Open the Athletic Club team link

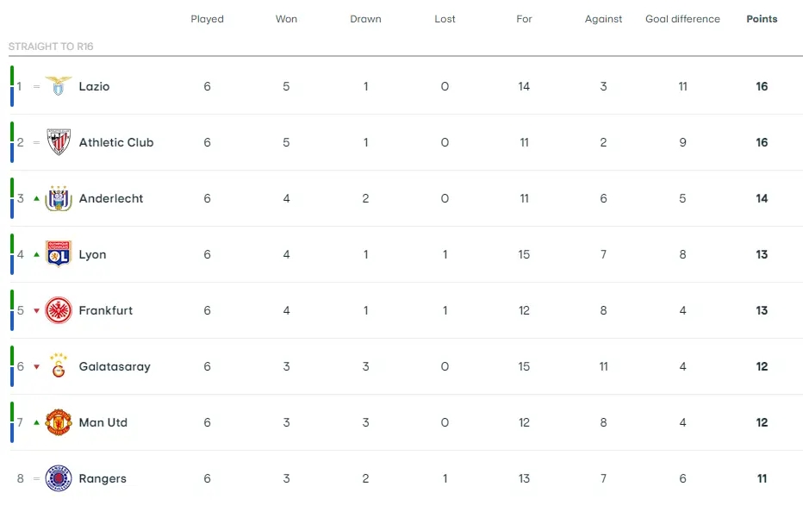(116, 142)
